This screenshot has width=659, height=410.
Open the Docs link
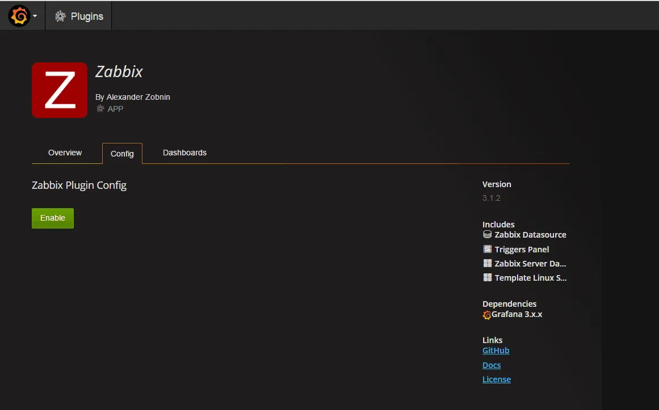pyautogui.click(x=492, y=365)
